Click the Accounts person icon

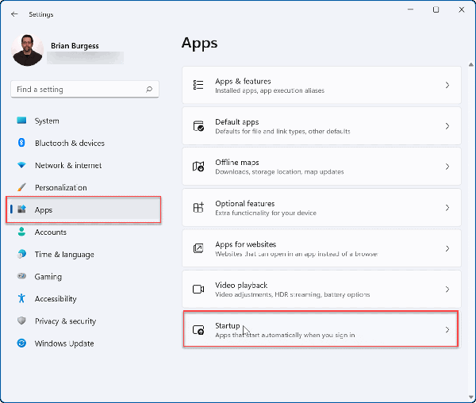click(x=21, y=232)
